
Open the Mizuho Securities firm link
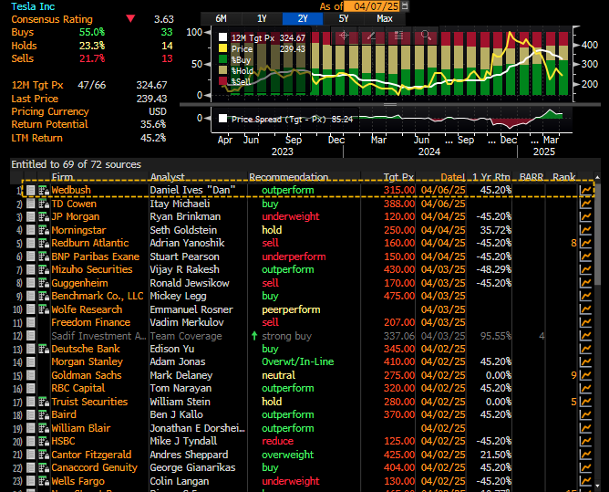pos(92,269)
